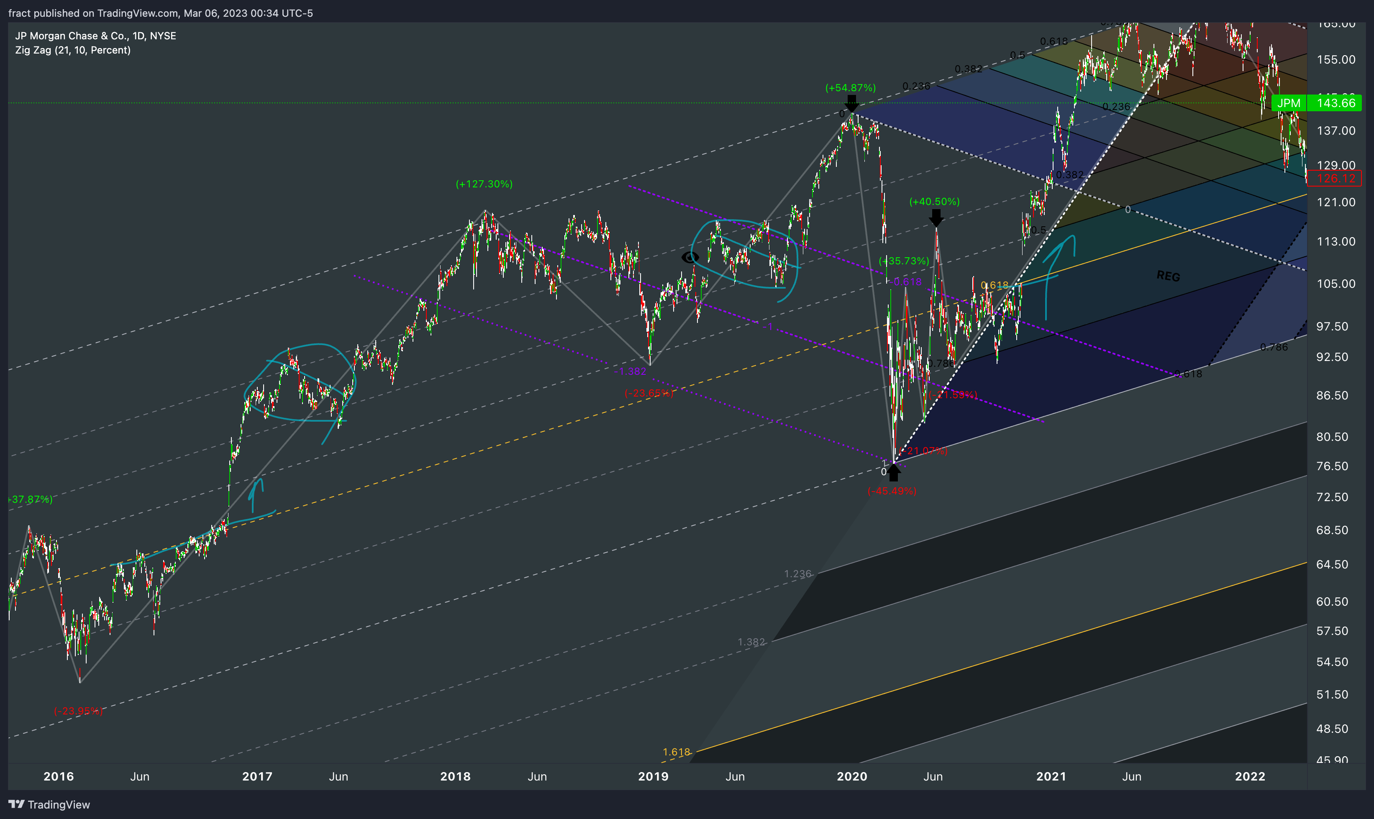Click the REG label in the channel

(x=1168, y=276)
